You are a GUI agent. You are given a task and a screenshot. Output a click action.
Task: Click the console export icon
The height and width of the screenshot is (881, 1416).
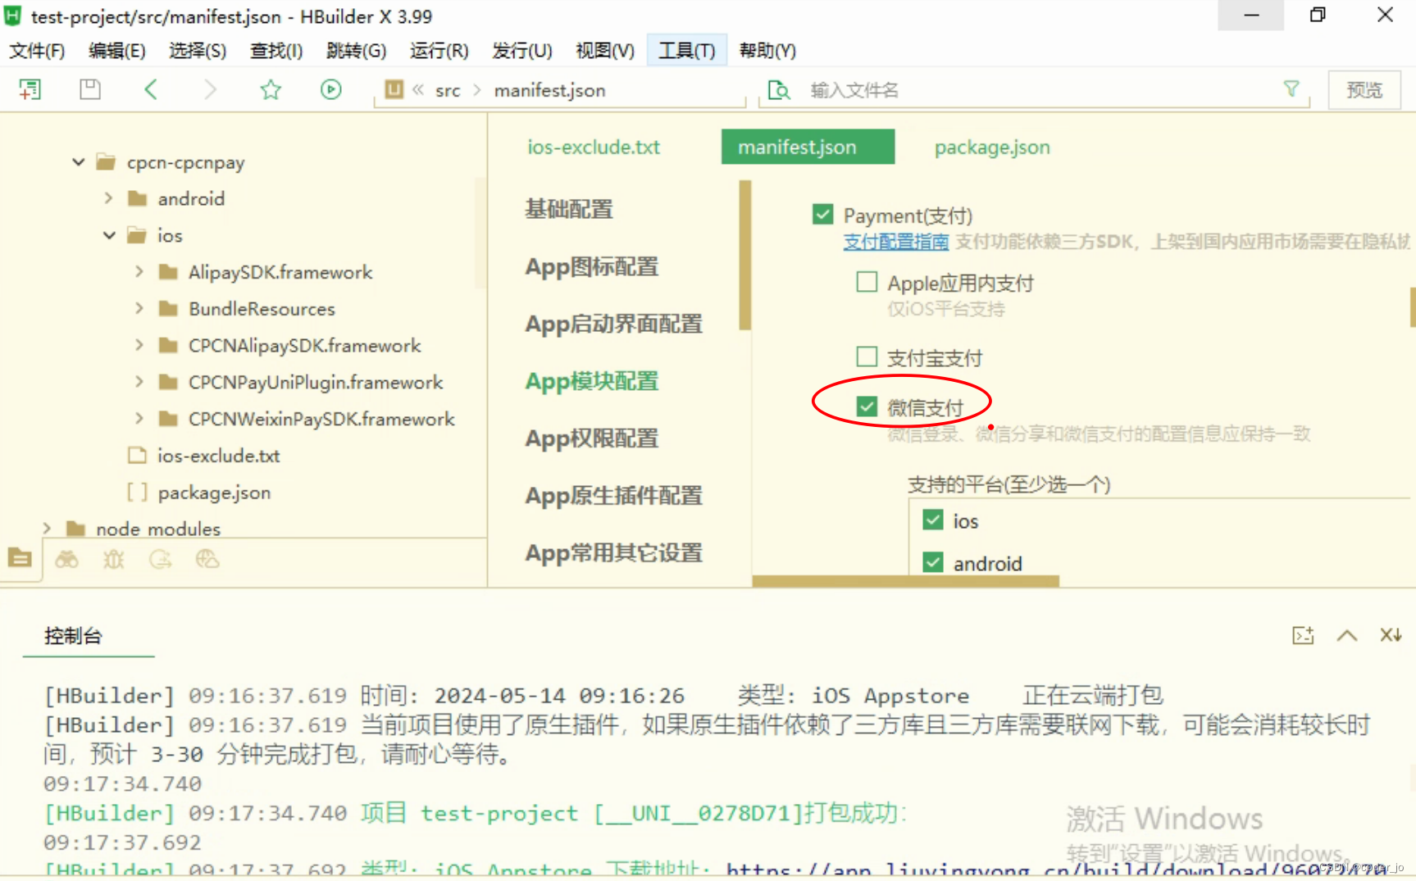1303,635
